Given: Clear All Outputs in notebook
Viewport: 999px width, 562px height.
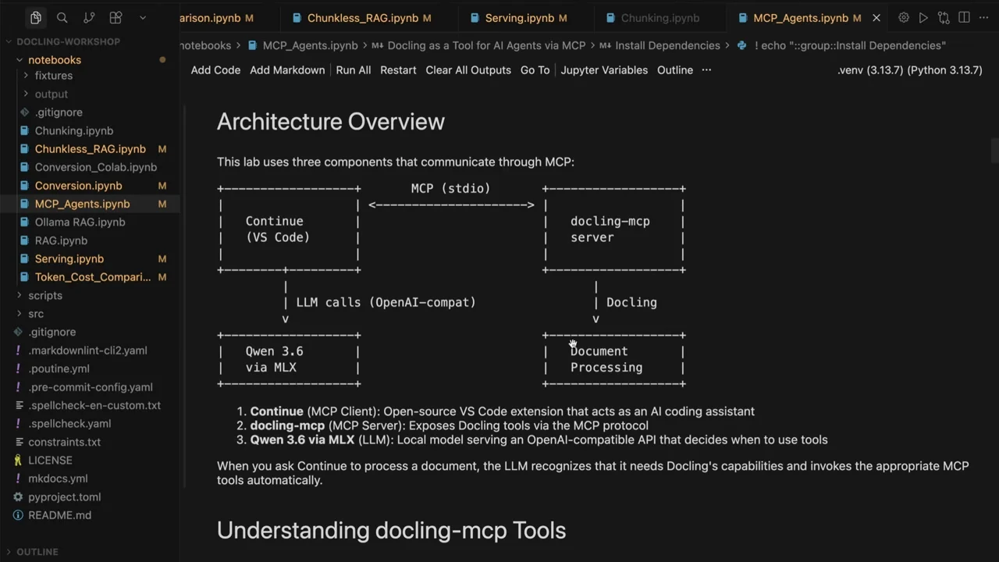Looking at the screenshot, I should pyautogui.click(x=468, y=69).
